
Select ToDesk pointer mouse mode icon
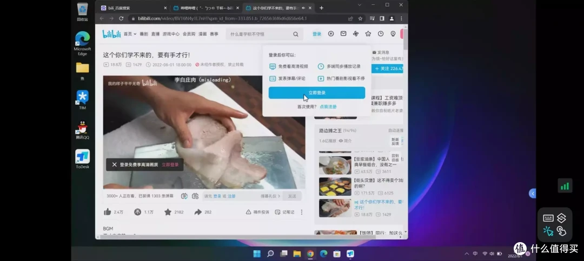point(548,231)
